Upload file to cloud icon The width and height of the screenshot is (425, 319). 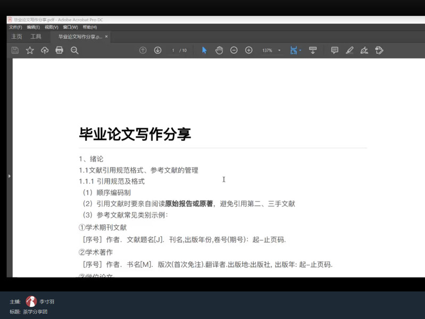45,50
